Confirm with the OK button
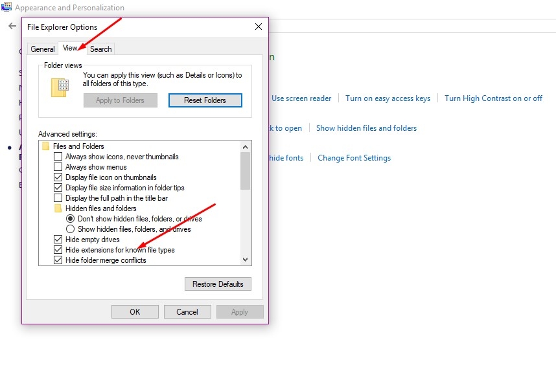The width and height of the screenshot is (556, 371). tap(135, 312)
